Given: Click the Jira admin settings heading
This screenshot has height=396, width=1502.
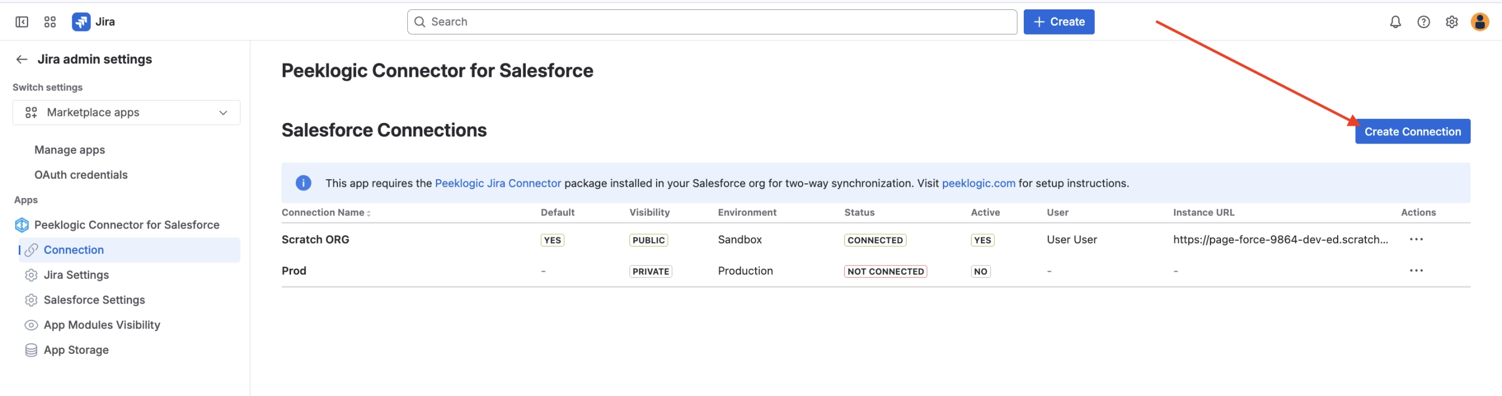Looking at the screenshot, I should tap(94, 59).
